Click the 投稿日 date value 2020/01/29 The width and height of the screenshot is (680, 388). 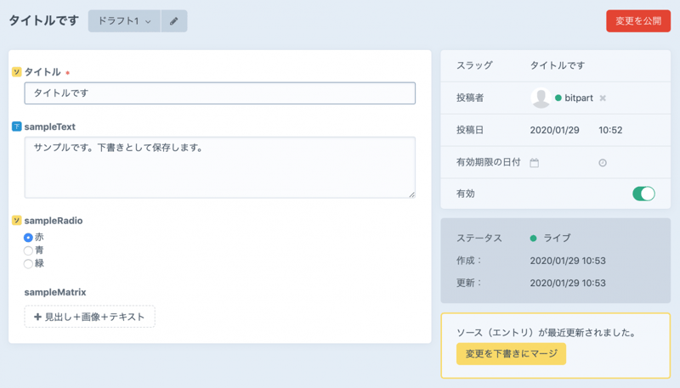click(554, 131)
